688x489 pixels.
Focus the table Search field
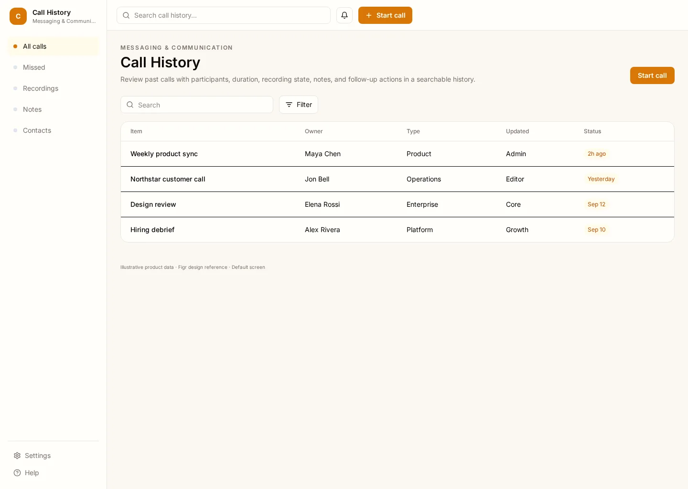pyautogui.click(x=197, y=105)
